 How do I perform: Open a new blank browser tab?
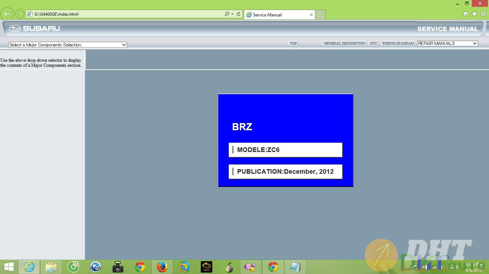click(320, 15)
